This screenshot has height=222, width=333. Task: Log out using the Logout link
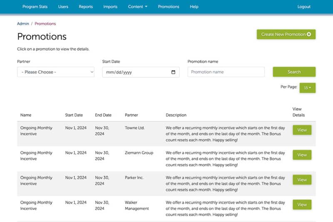pos(304,7)
